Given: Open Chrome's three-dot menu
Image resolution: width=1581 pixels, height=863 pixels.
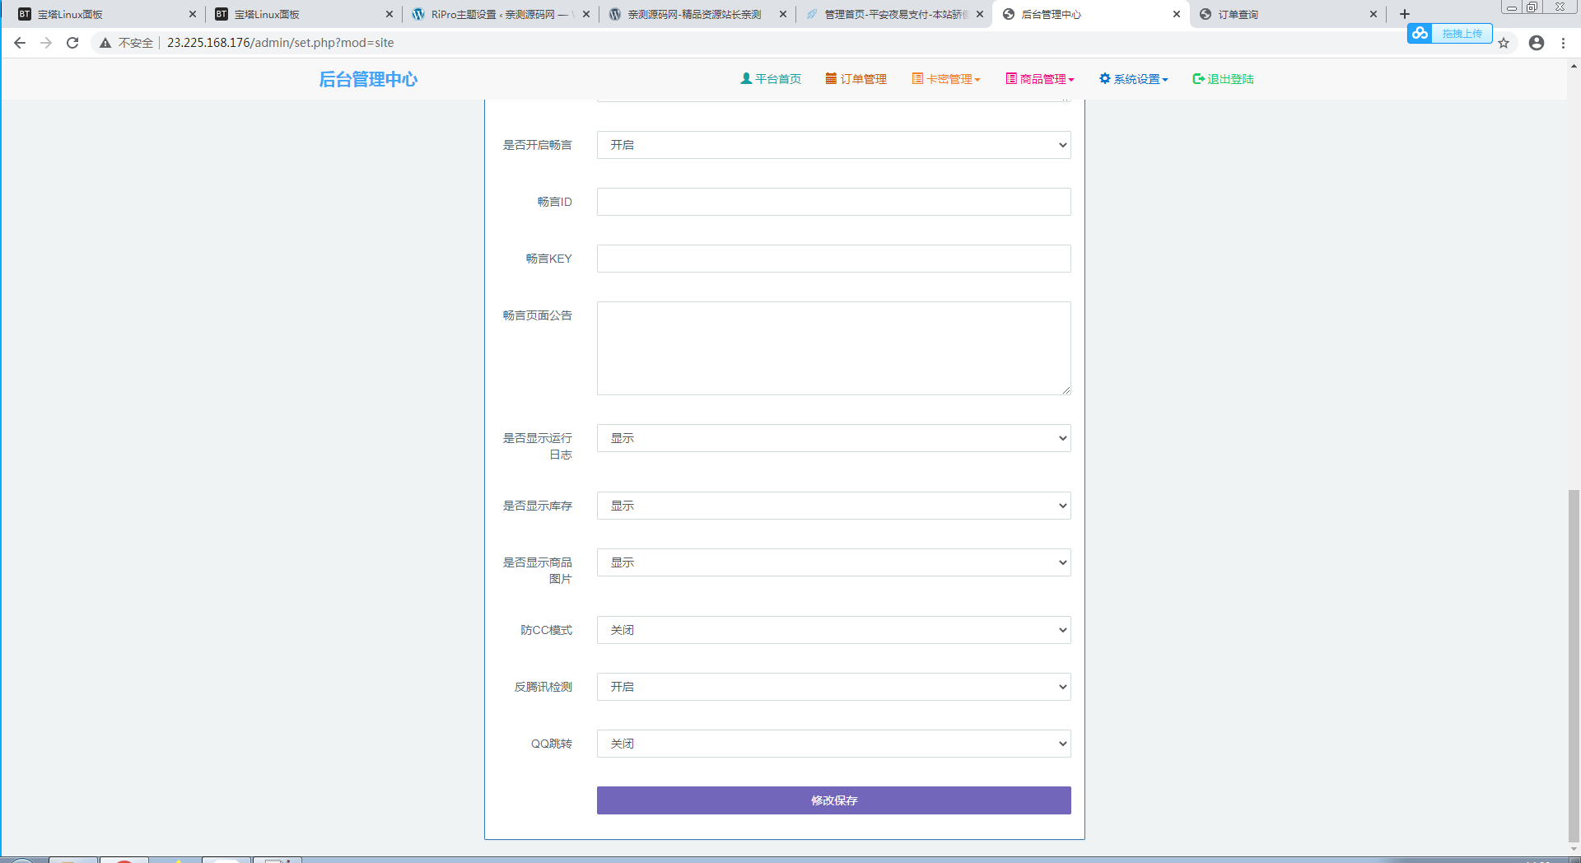Looking at the screenshot, I should click(1563, 43).
